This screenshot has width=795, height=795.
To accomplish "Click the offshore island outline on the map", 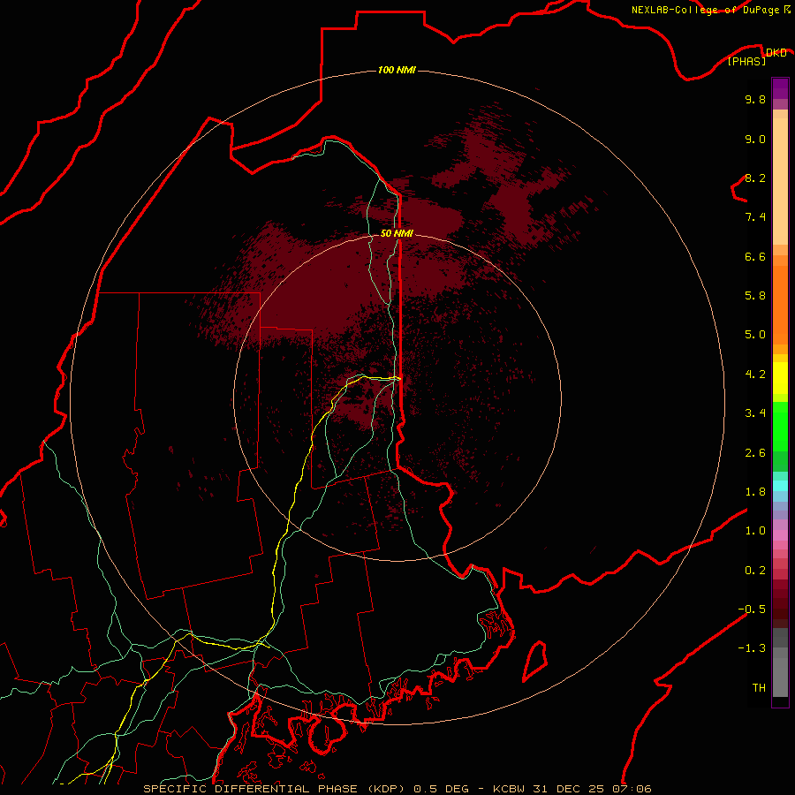I will (535, 661).
